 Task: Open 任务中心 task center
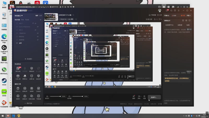click(18, 89)
